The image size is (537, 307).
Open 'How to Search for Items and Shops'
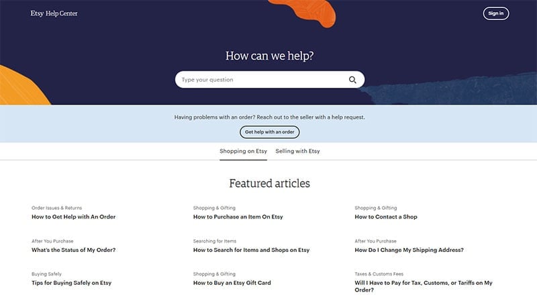[x=251, y=250]
